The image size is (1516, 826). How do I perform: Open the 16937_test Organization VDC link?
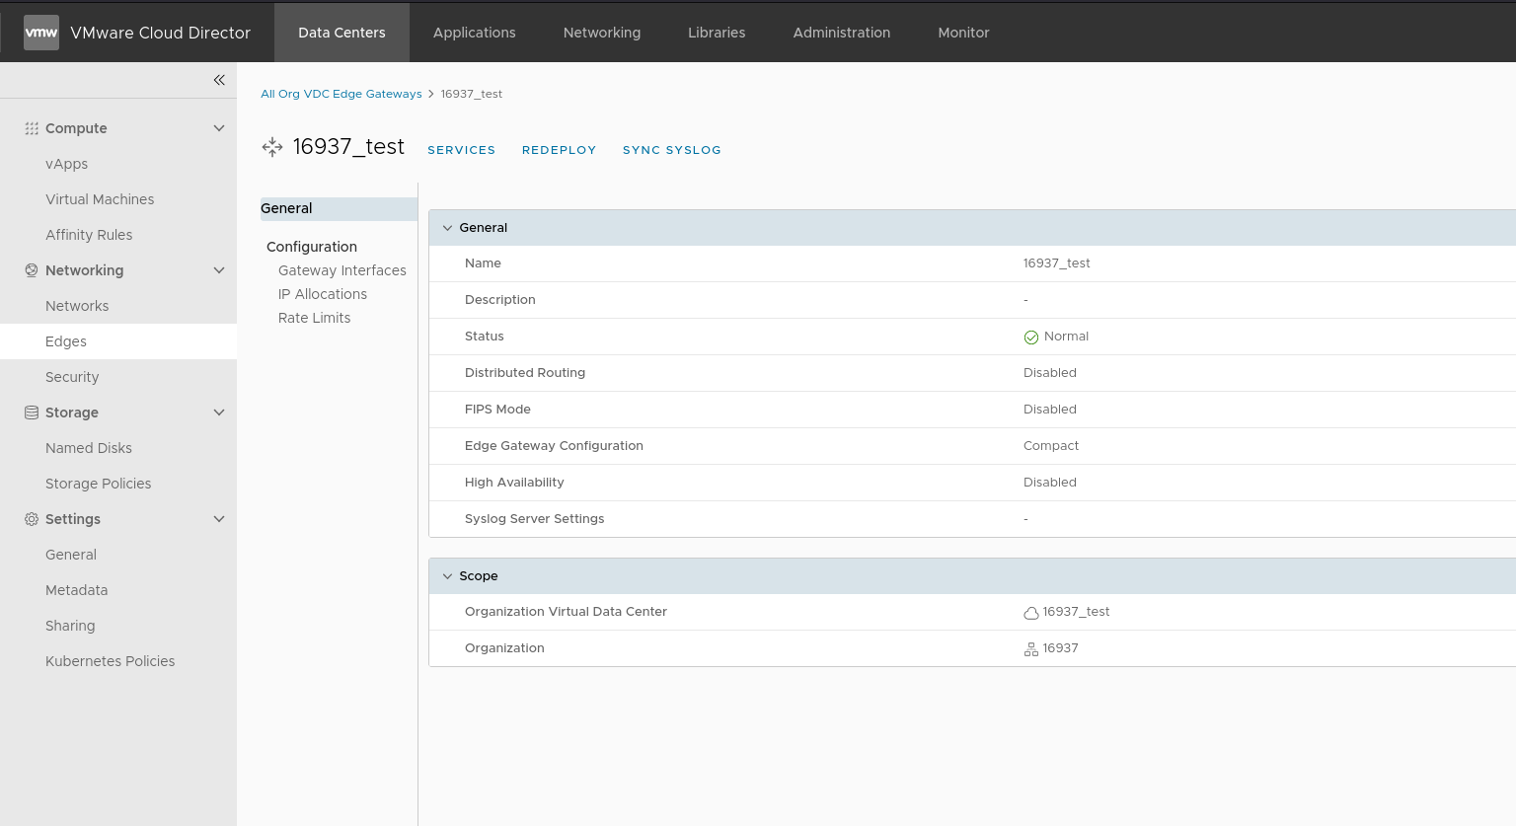[x=1076, y=612]
